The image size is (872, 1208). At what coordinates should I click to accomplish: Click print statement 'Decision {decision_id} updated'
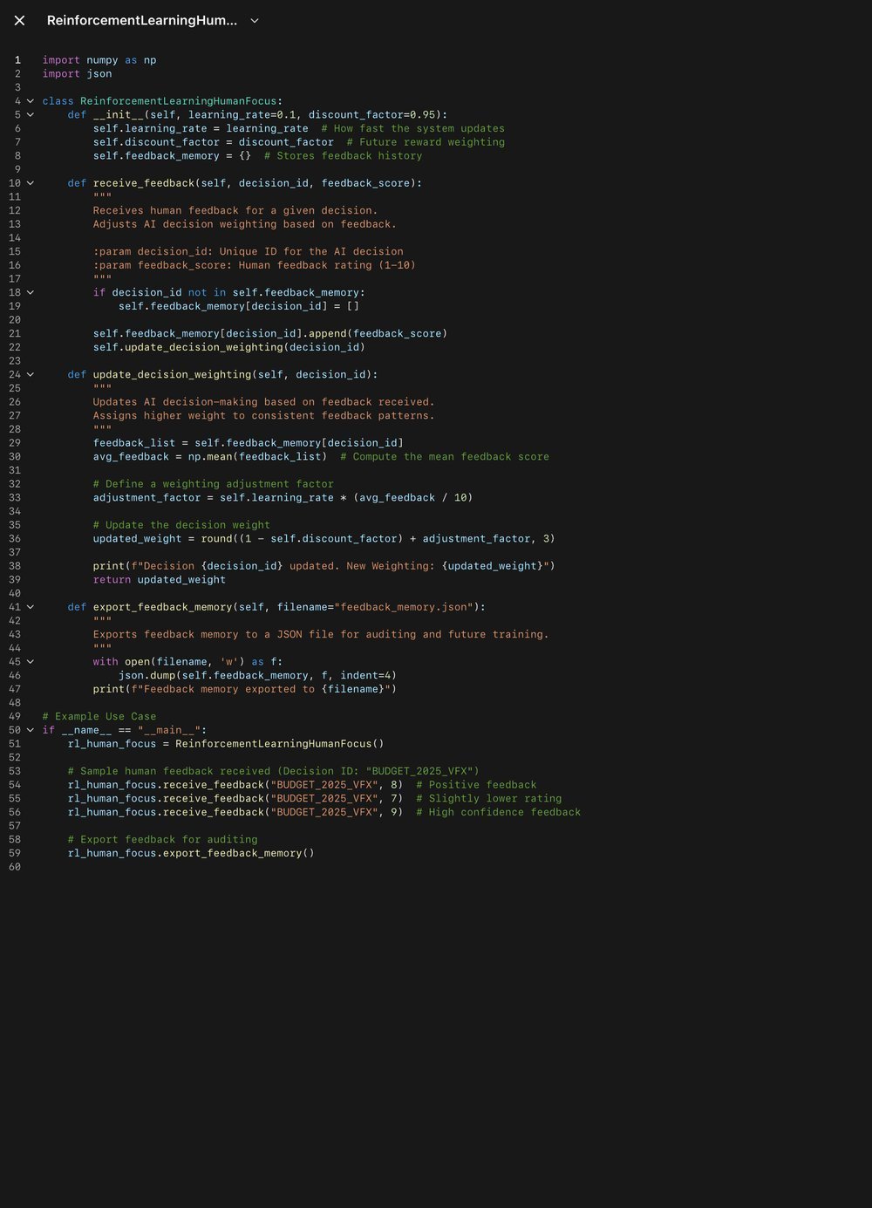coord(324,566)
